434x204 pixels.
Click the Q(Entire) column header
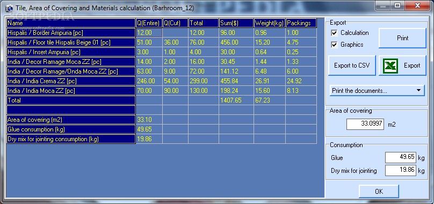pos(149,23)
